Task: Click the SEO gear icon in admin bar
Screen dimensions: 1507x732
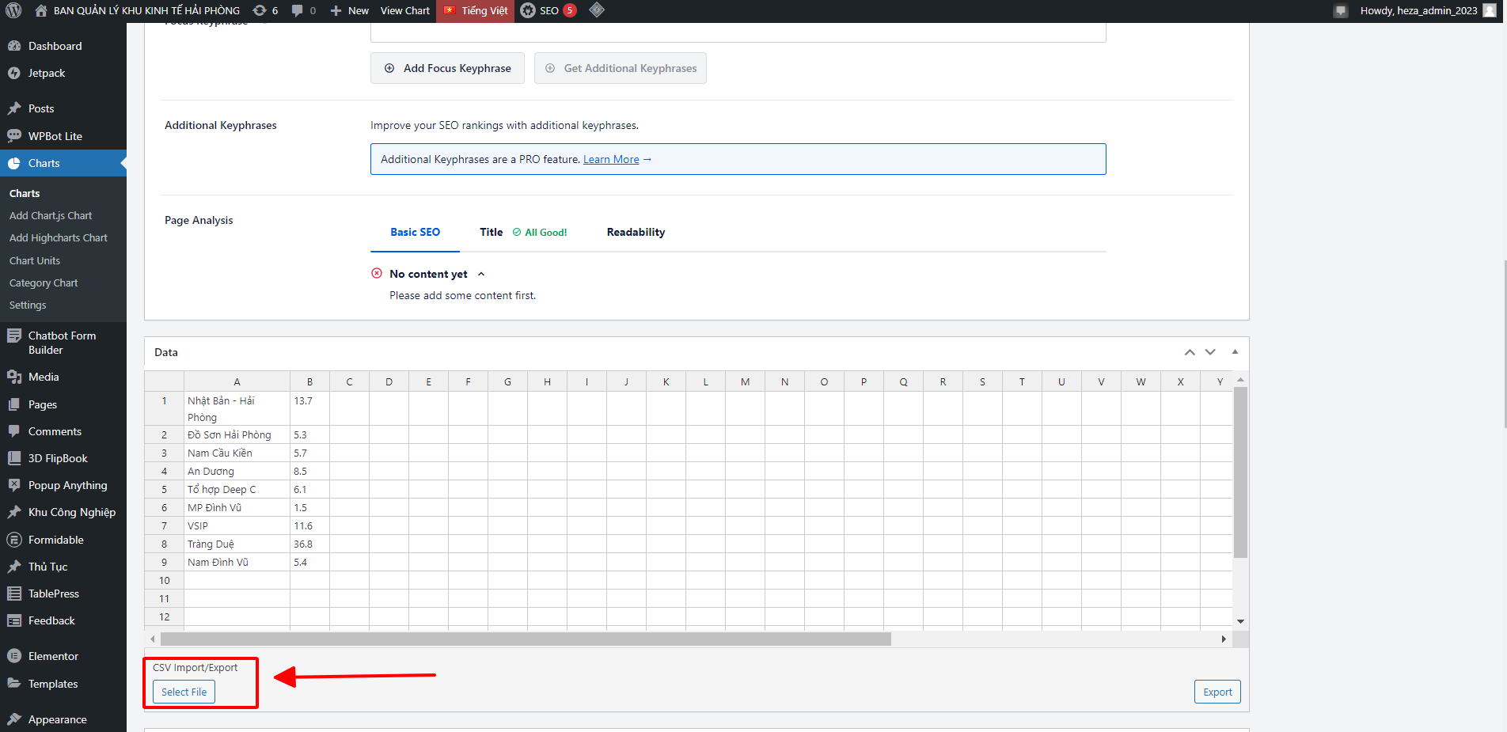Action: pyautogui.click(x=528, y=11)
